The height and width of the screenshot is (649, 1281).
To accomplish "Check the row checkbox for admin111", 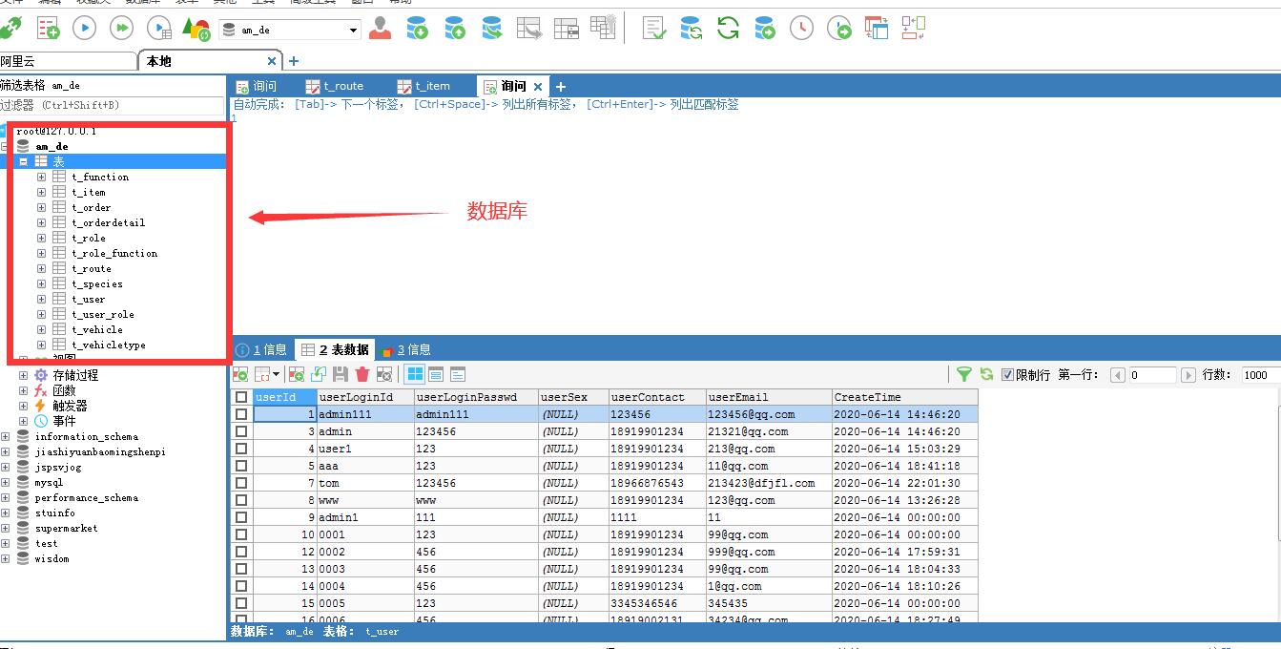I will pyautogui.click(x=241, y=414).
